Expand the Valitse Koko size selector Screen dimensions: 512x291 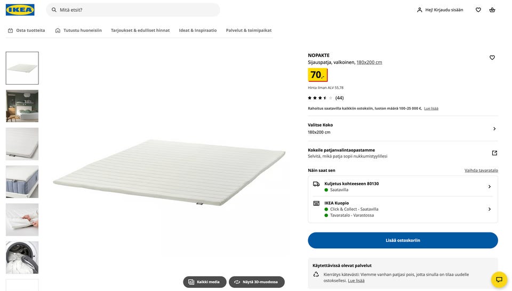point(494,129)
